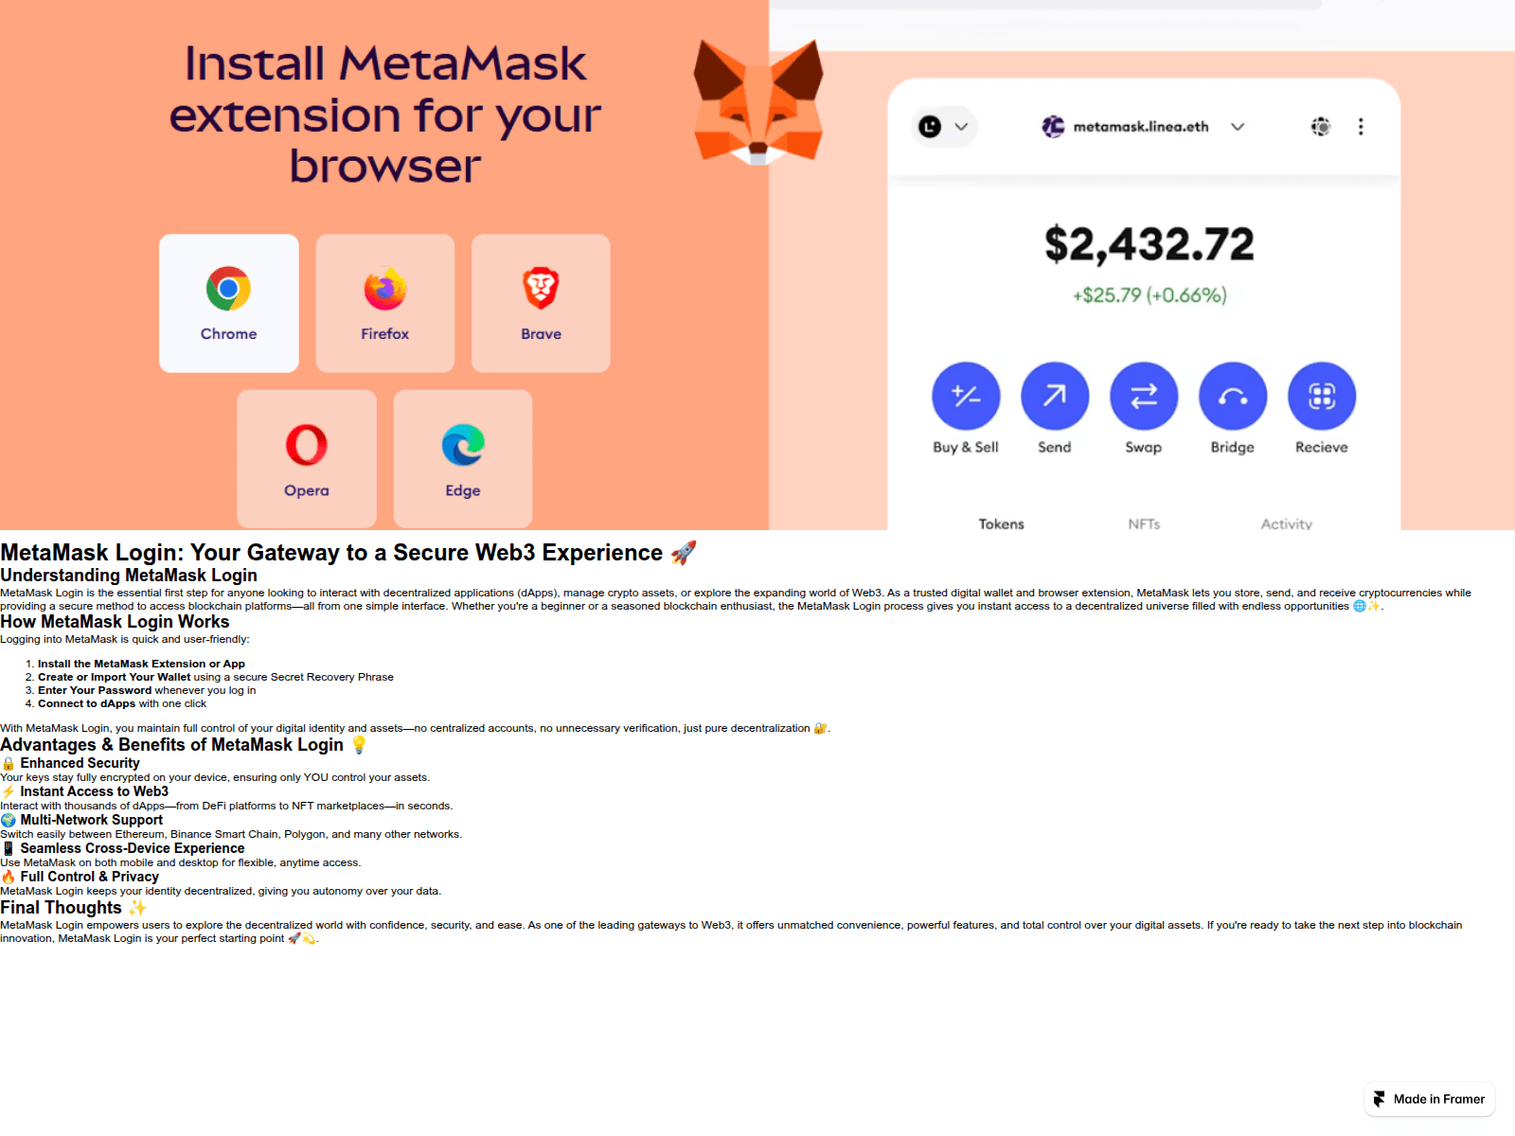This screenshot has width=1515, height=1136.
Task: Pick the Opera browser card
Action: (x=307, y=459)
